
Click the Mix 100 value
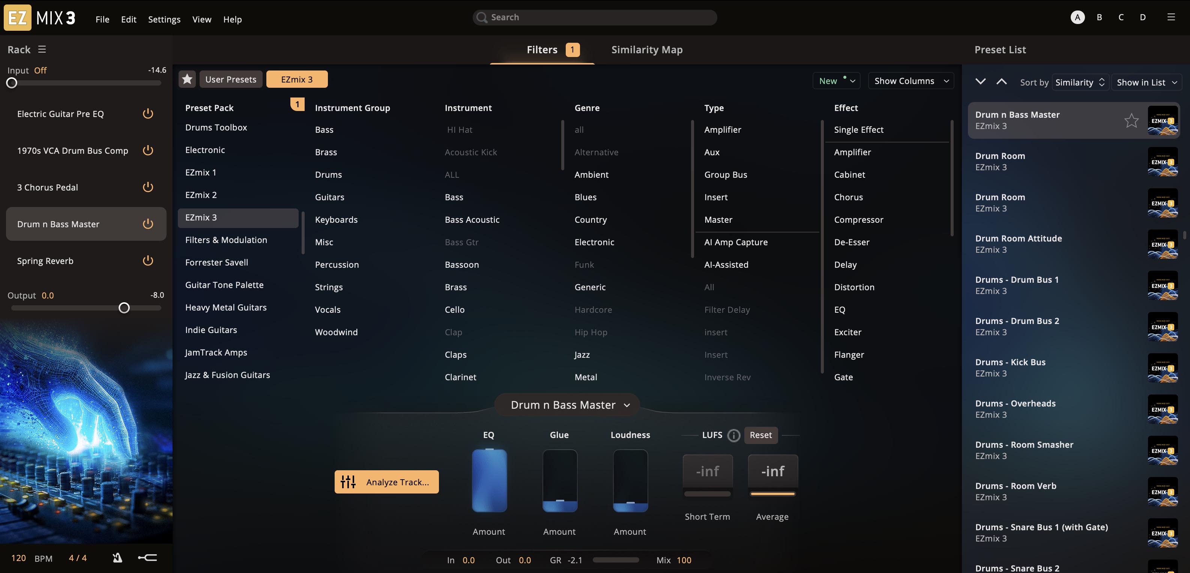click(x=684, y=560)
